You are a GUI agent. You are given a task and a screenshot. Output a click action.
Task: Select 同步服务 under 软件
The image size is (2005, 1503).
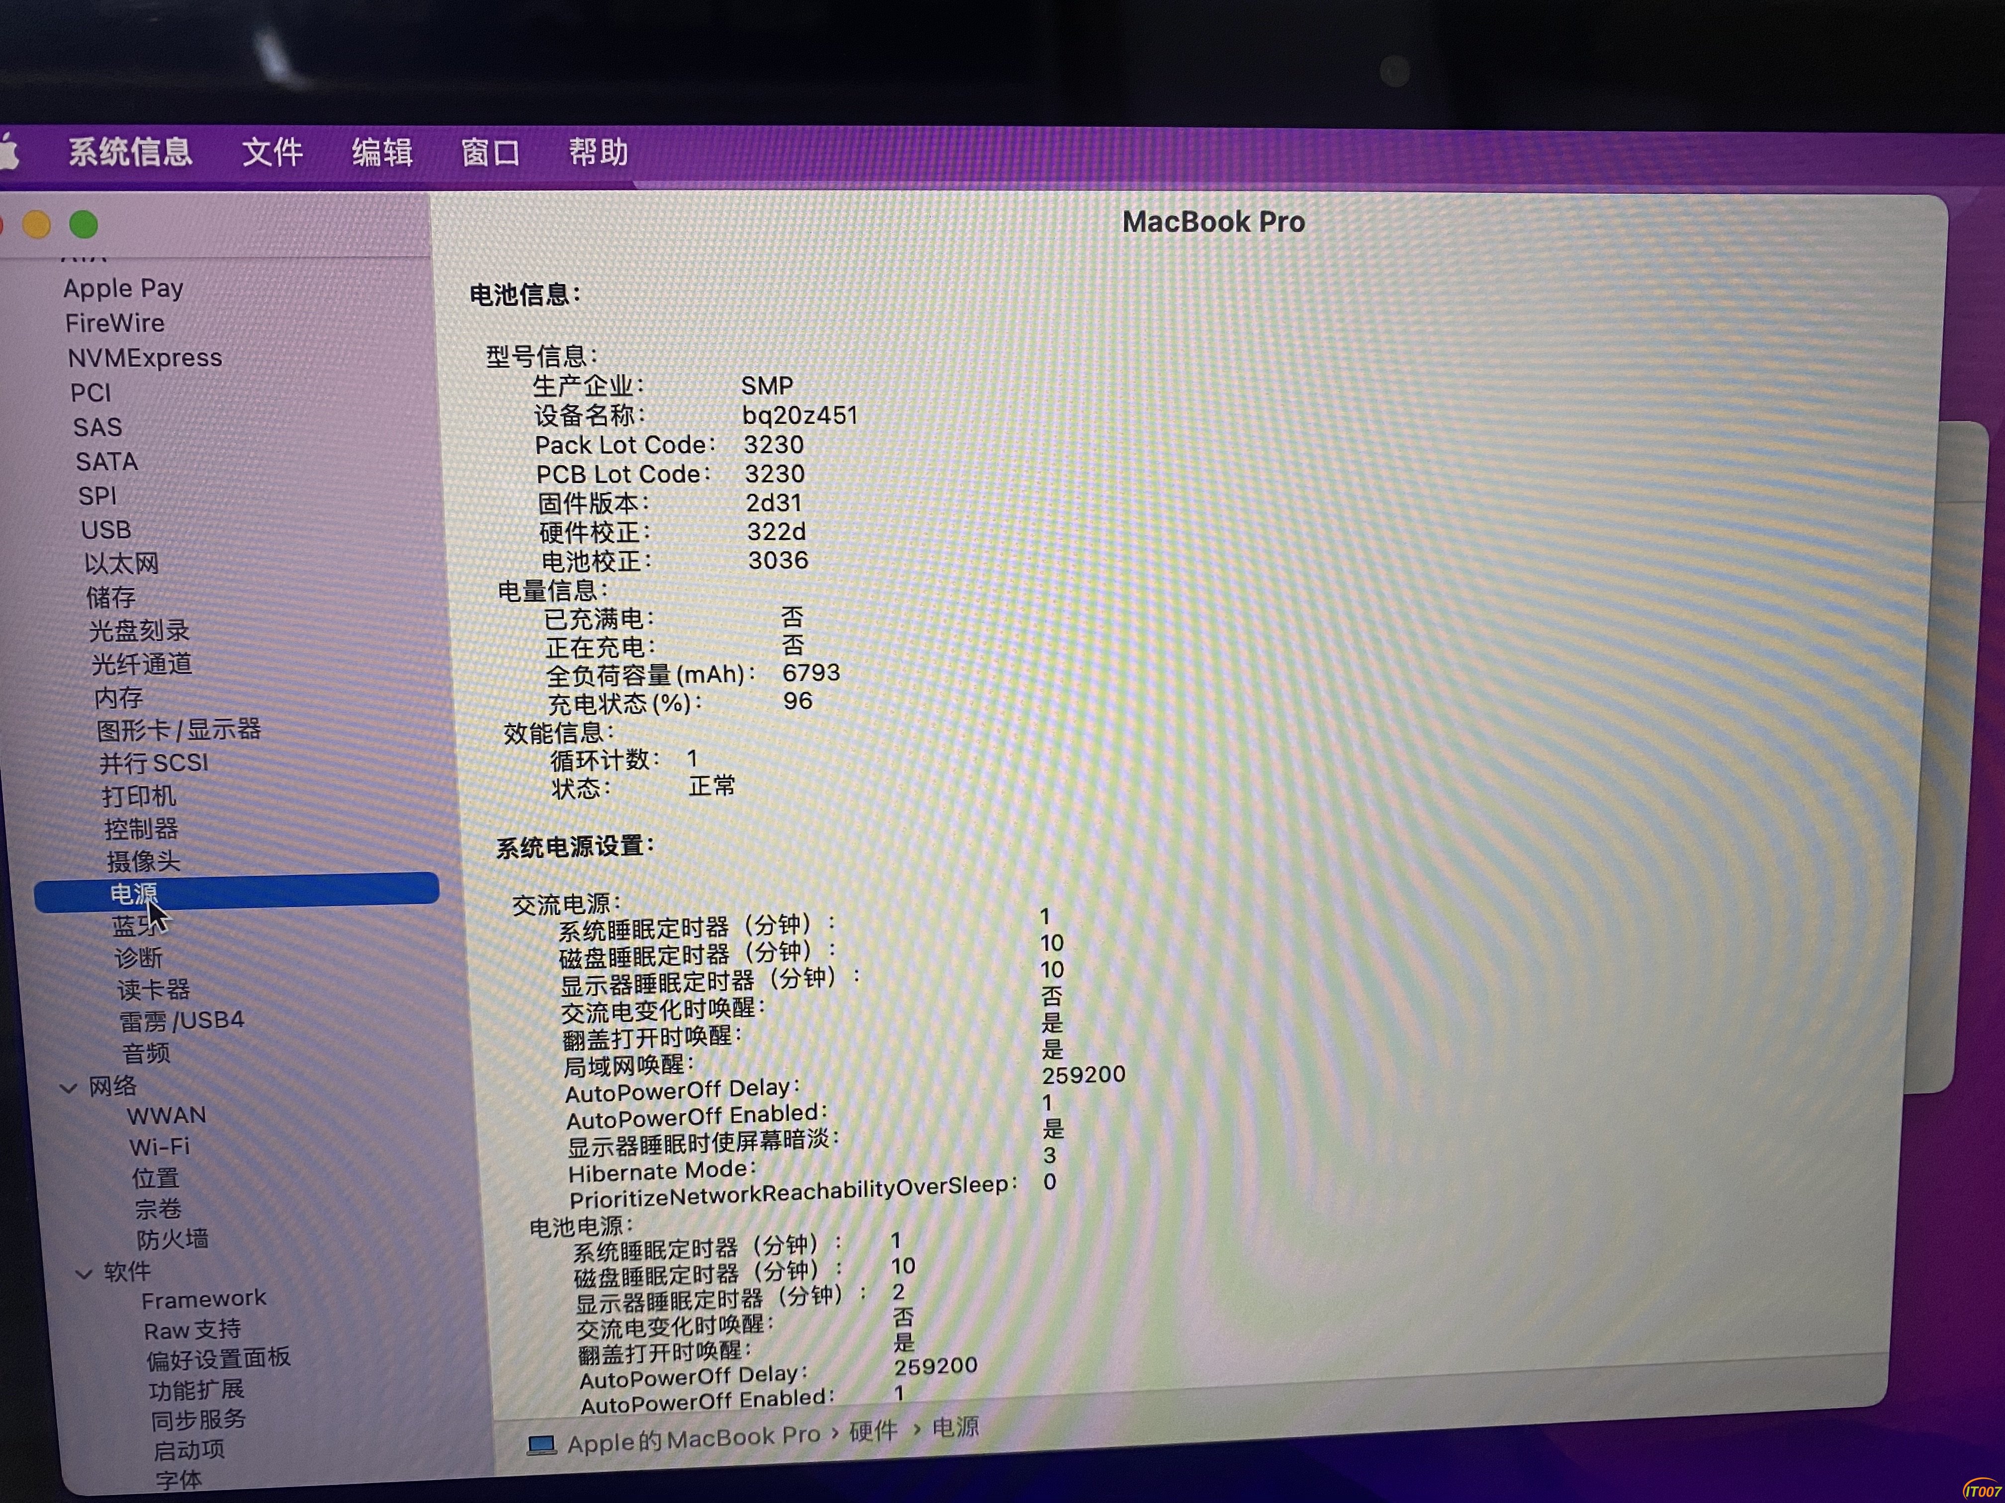click(198, 1419)
